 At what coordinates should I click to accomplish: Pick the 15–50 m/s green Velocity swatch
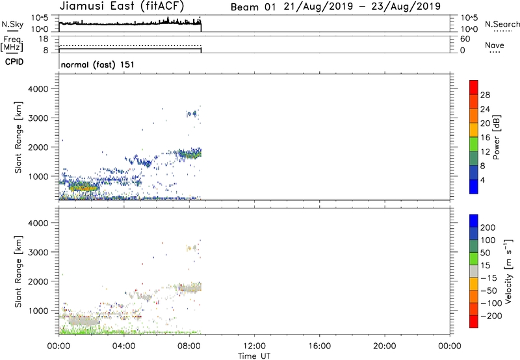pyautogui.click(x=474, y=259)
